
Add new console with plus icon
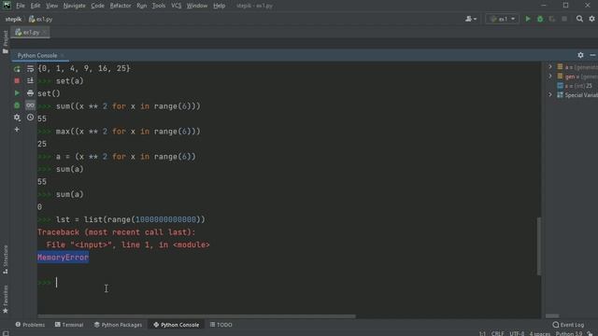pos(17,130)
